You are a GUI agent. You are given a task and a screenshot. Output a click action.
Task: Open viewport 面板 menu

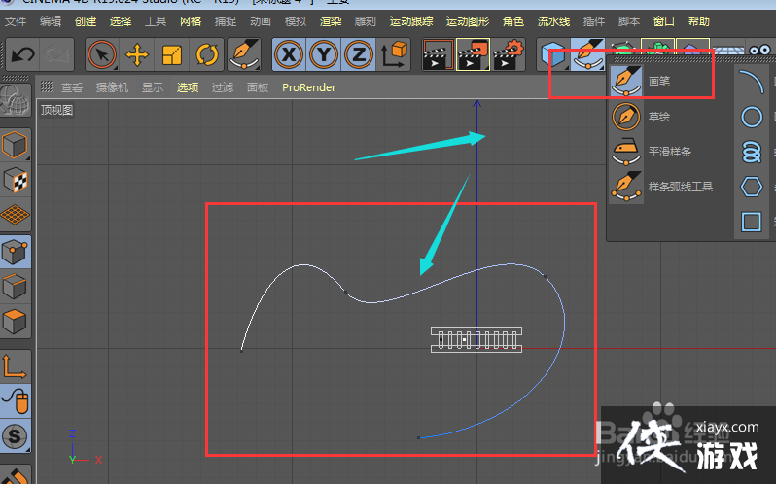(x=258, y=87)
